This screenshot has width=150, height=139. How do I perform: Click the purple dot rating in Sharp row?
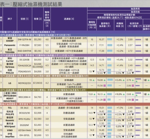pyautogui.click(x=138, y=39)
